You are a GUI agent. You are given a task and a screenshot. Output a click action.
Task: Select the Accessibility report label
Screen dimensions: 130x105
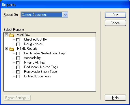click(x=32, y=58)
